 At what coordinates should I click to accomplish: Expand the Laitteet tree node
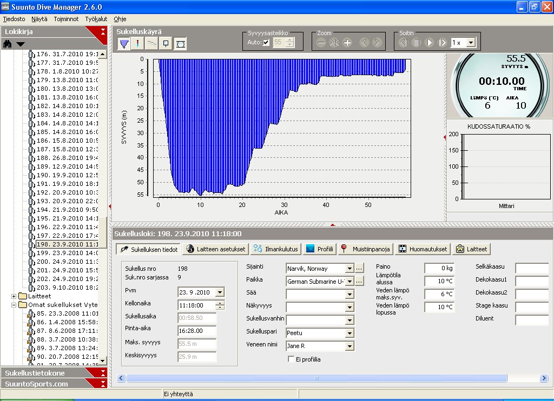pyautogui.click(x=14, y=296)
